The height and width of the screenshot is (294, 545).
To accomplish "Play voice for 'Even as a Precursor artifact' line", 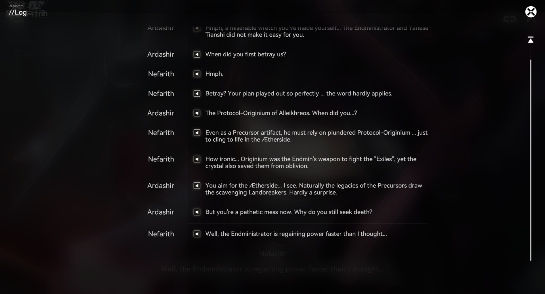I will (197, 132).
